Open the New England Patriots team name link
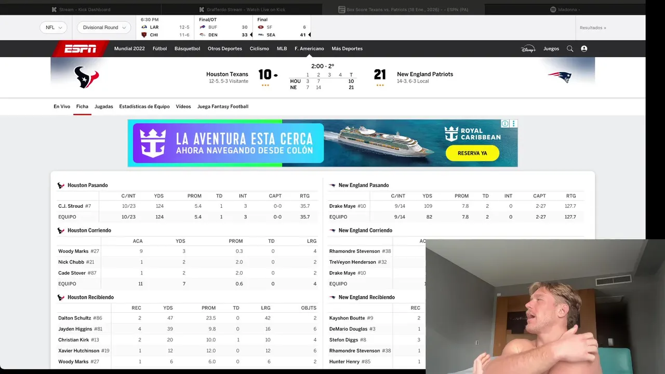 coord(425,74)
